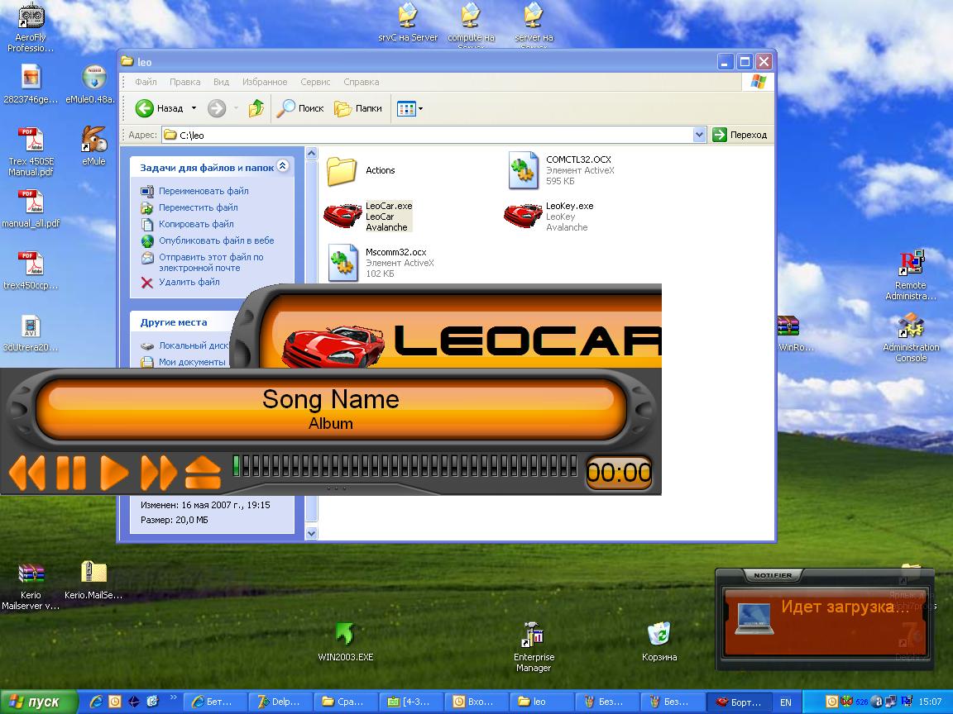
Task: Skip forward with the fast-forward button
Action: [x=159, y=473]
